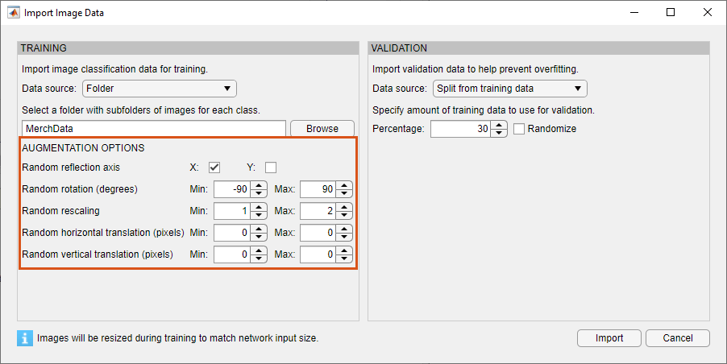Click vertical translation Min value field
Image resolution: width=727 pixels, height=364 pixels.
[232, 254]
